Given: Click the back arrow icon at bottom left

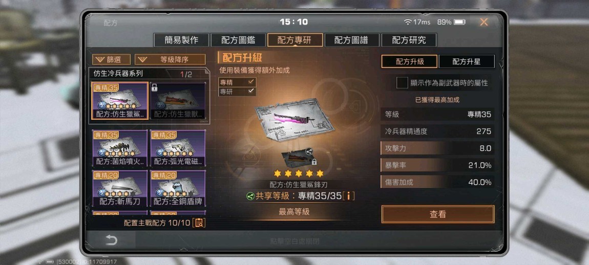Looking at the screenshot, I should point(111,240).
